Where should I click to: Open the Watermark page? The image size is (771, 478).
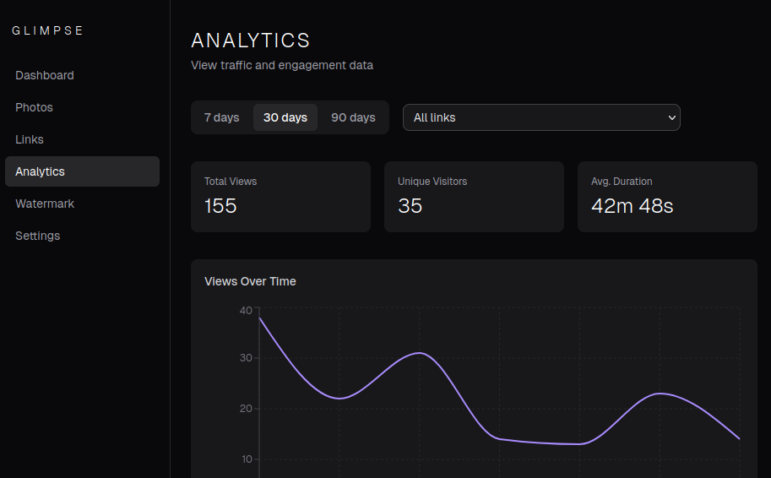[x=45, y=204]
